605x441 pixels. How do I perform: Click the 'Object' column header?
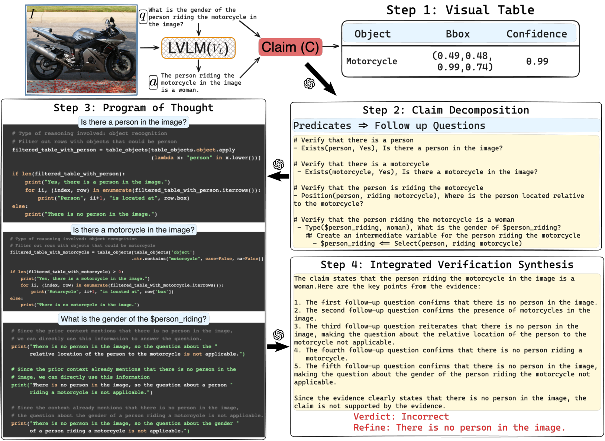[x=372, y=34]
